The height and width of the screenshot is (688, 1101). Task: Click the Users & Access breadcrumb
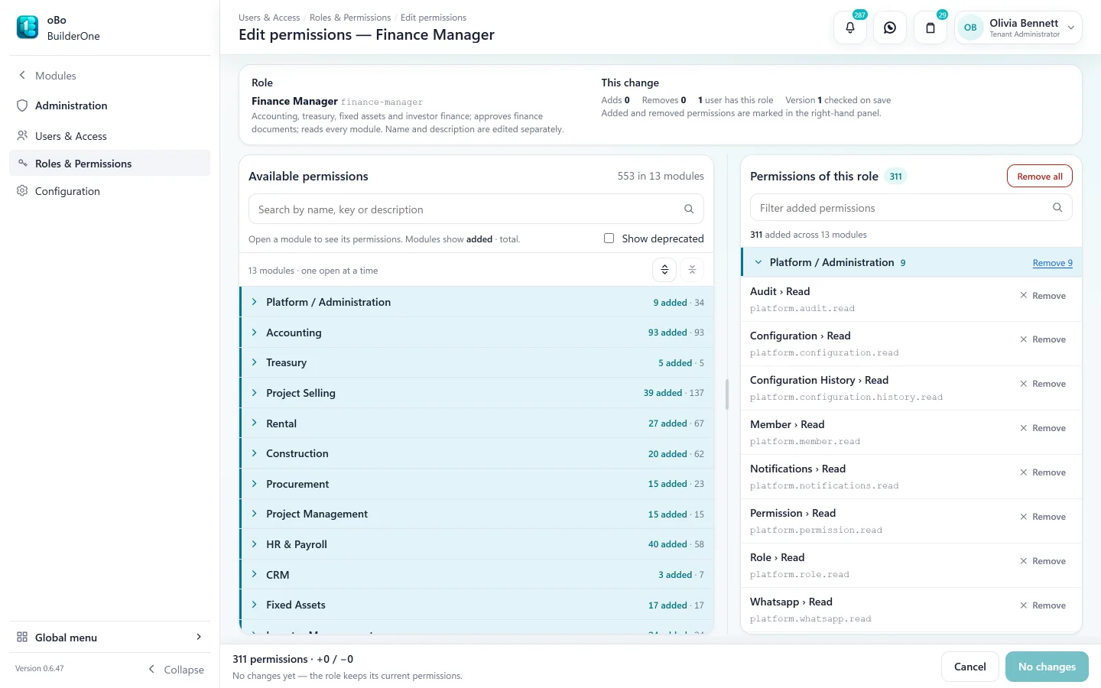tap(269, 18)
